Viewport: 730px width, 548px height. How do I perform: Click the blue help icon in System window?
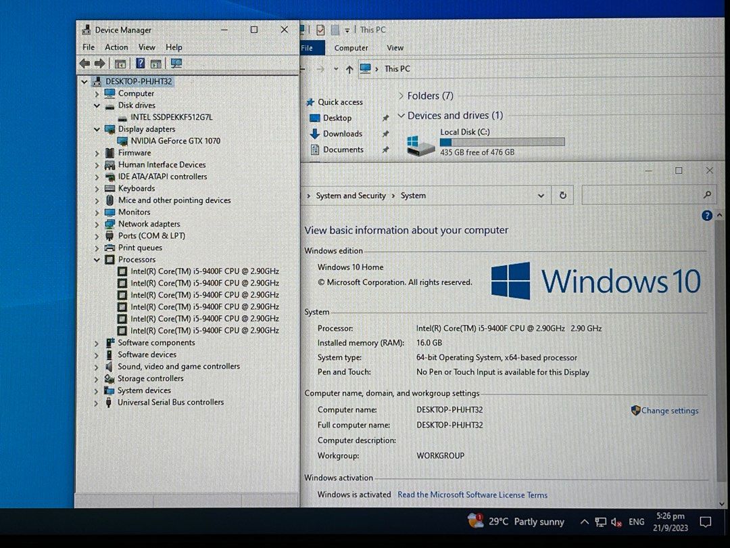[707, 216]
